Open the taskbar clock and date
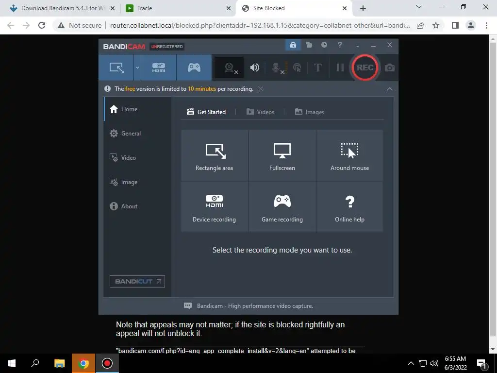This screenshot has height=373, width=497. 455,363
